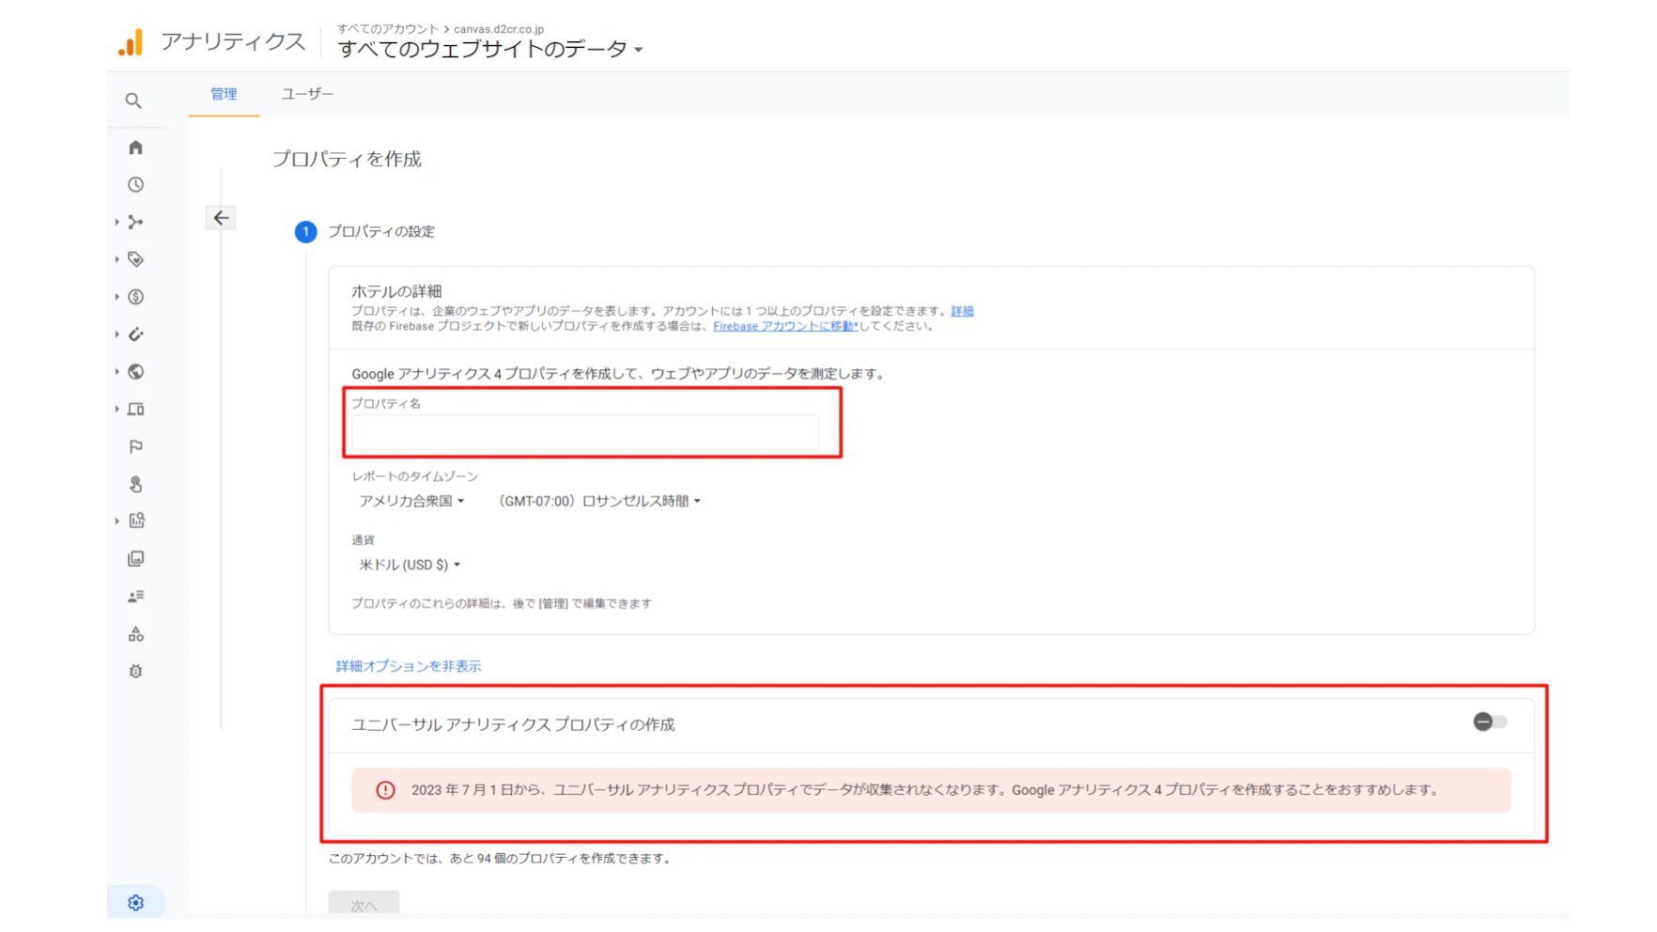The height and width of the screenshot is (932, 1657).
Task: Click the search magnifier icon in sidebar
Action: point(133,101)
